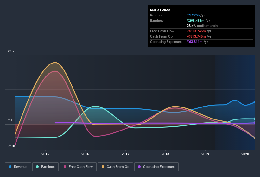
Task: Select the Earnings end-point marker on chart
Action: (254, 119)
